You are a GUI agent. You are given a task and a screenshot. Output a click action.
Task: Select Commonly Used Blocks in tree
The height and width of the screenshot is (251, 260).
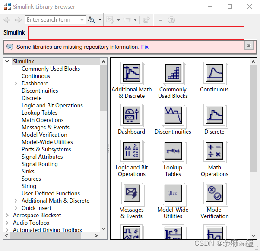(51, 69)
